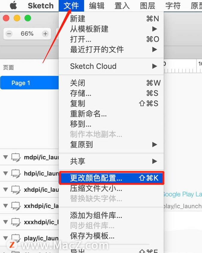Click the zoom in plus icon
Viewport: 202px width, 253px height.
[45, 34]
